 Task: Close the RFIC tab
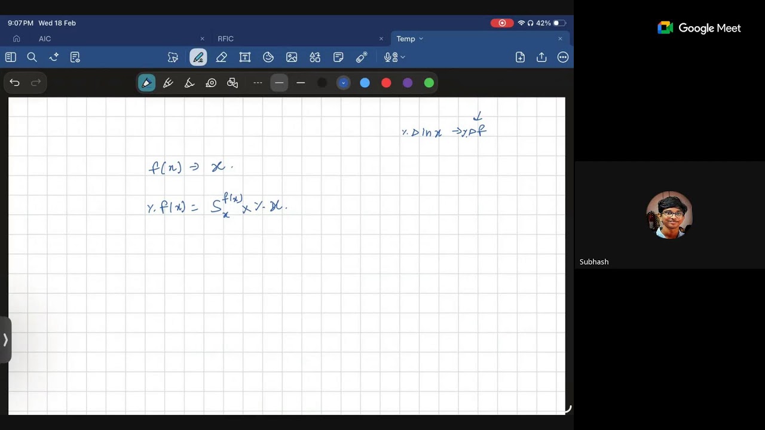point(381,39)
